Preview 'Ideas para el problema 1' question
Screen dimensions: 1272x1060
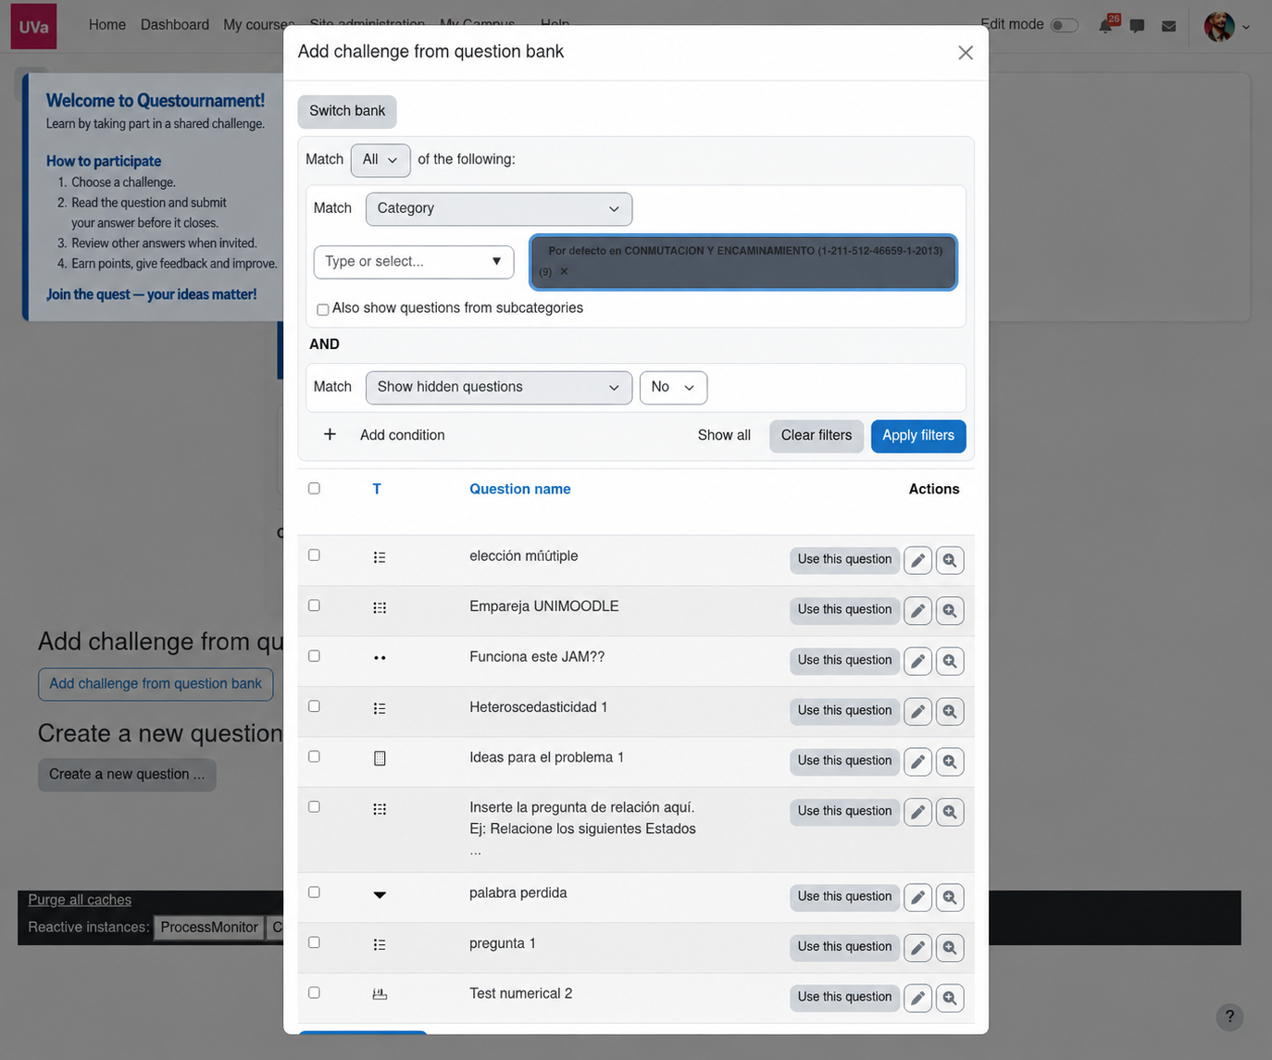point(950,761)
